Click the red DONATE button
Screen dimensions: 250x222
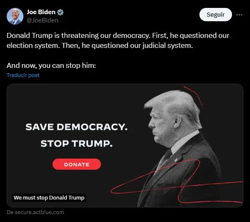[77, 165]
